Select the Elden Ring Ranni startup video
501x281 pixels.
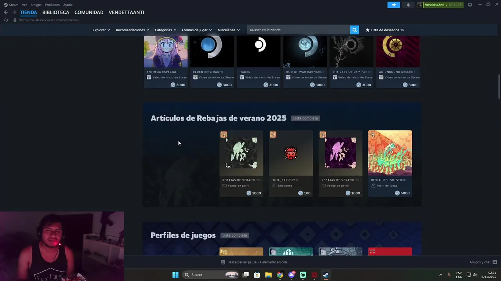[212, 62]
